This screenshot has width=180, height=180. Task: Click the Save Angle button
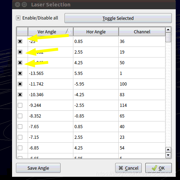38,168
